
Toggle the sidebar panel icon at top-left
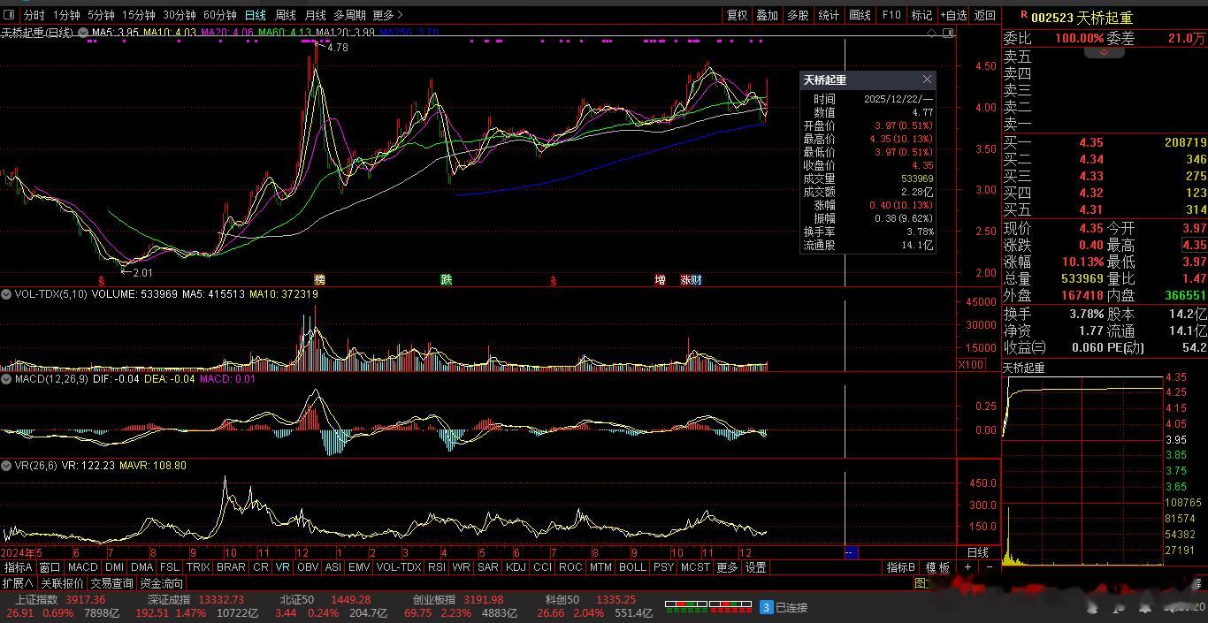click(x=9, y=15)
